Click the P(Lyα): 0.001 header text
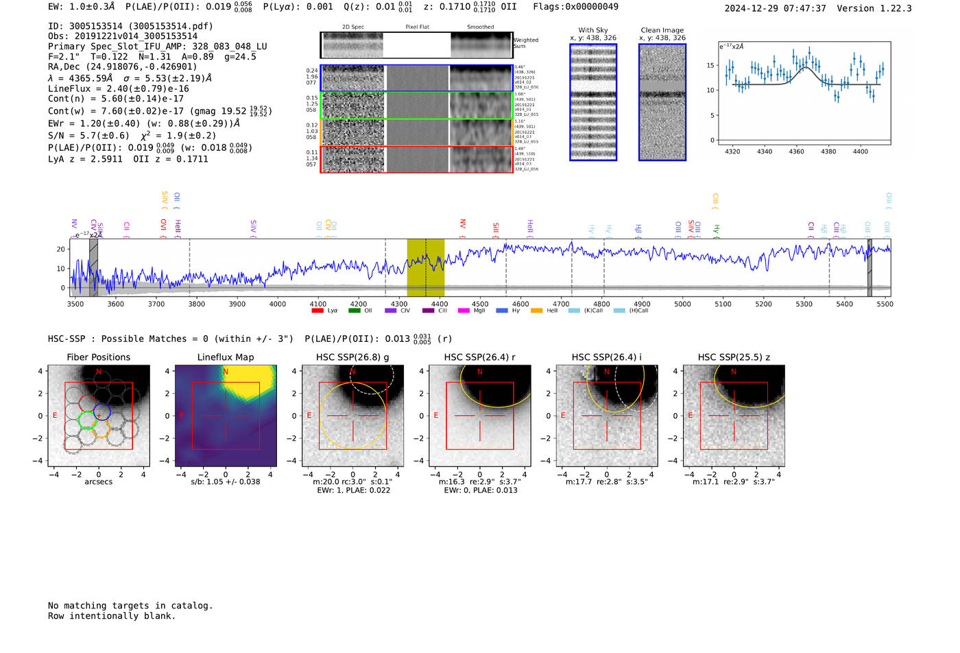 click(298, 7)
